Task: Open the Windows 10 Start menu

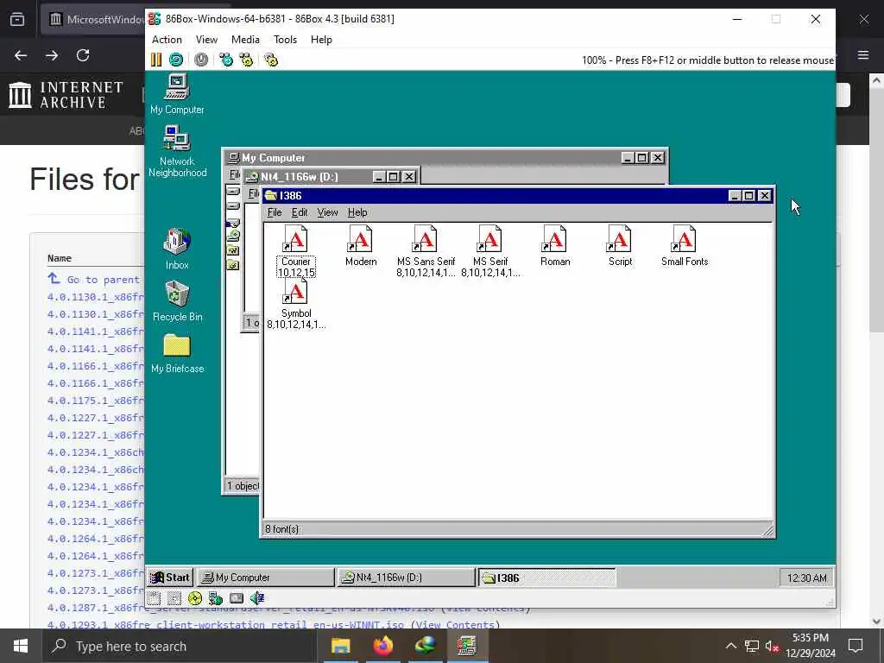Action: coord(21,646)
